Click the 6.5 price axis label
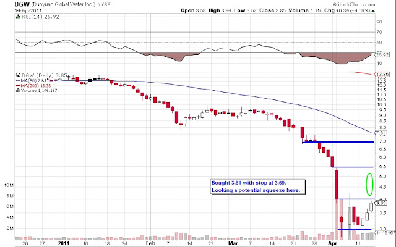The image size is (396, 247). pos(382,149)
